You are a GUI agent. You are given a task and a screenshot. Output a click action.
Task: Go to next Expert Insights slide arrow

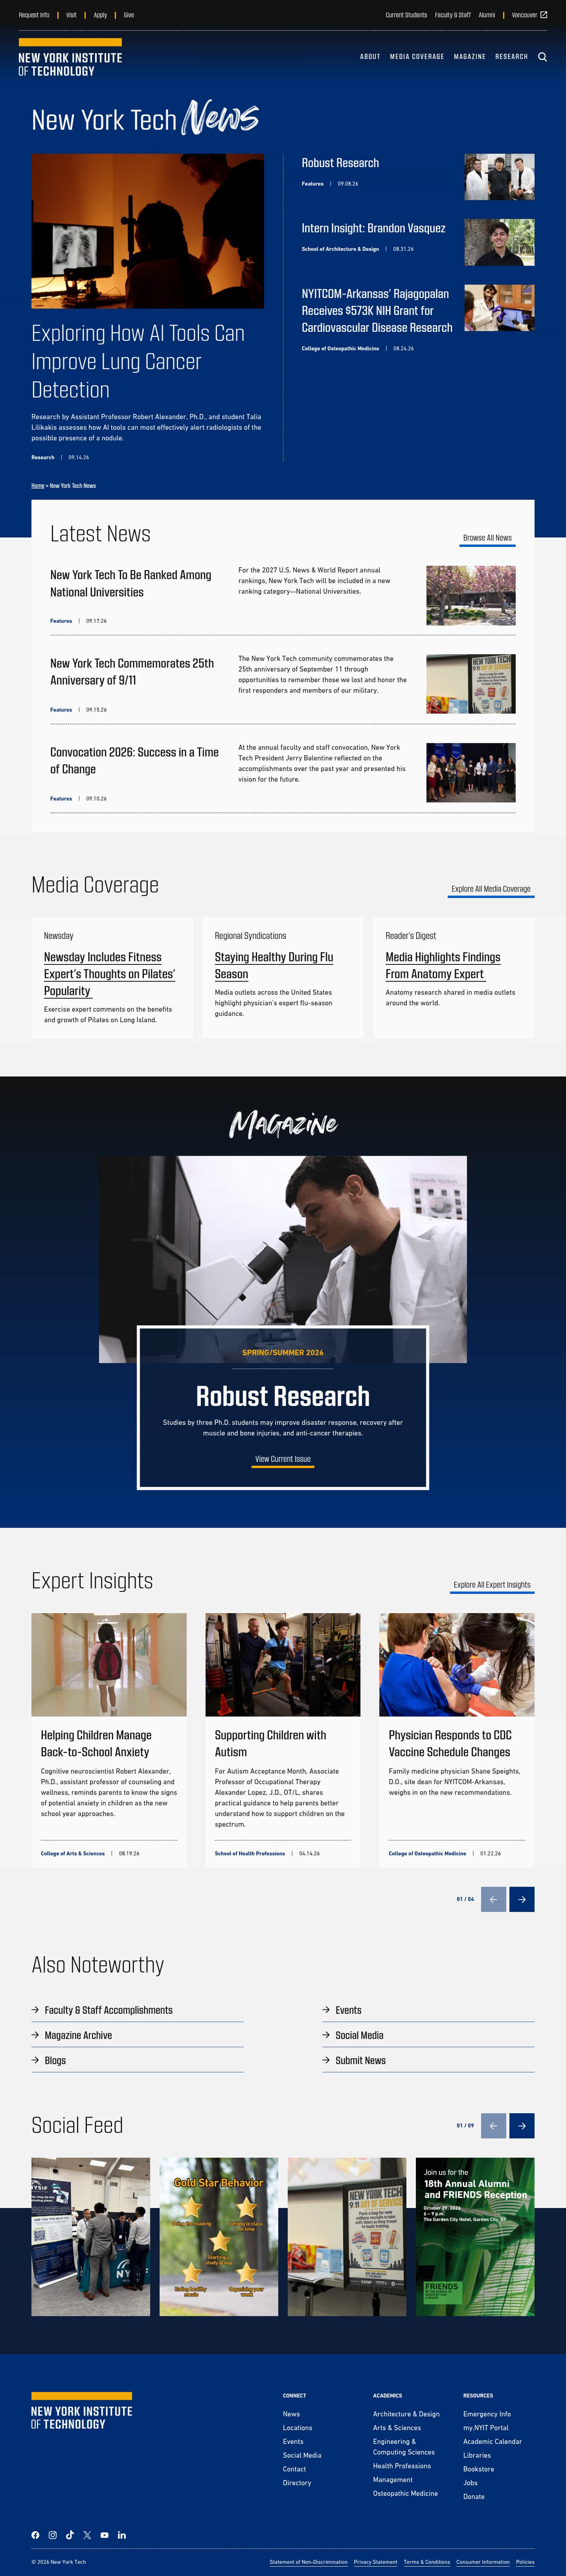click(x=522, y=1899)
